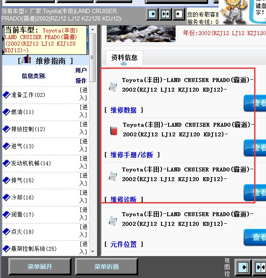Image resolution: width=266 pixels, height=278 pixels.
Task: Click 进入 for 润滑(17)
Action: [x=83, y=214]
